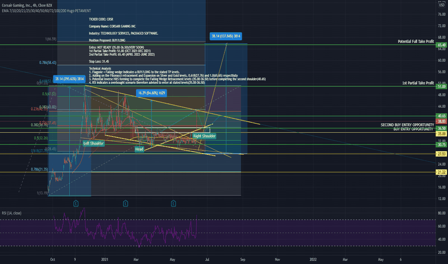Click the 1(66.59) Fibonacci label
448x264 pixels.
[x=50, y=39]
